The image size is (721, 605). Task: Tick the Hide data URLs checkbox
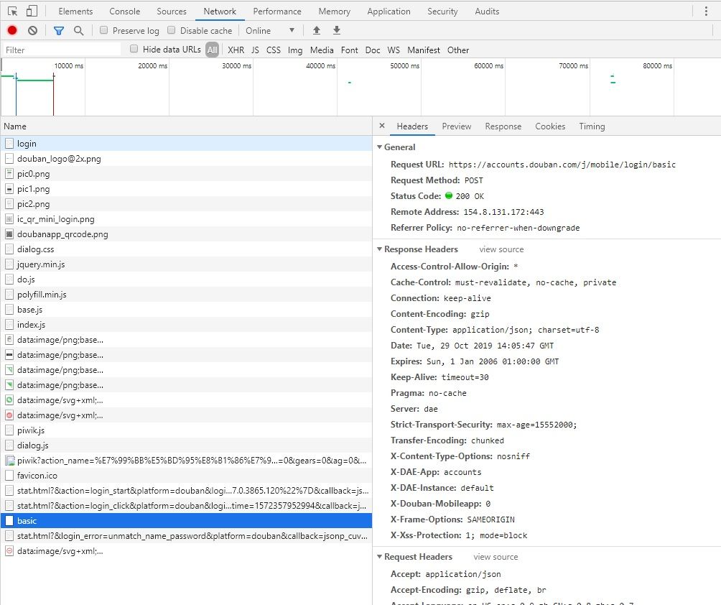134,49
